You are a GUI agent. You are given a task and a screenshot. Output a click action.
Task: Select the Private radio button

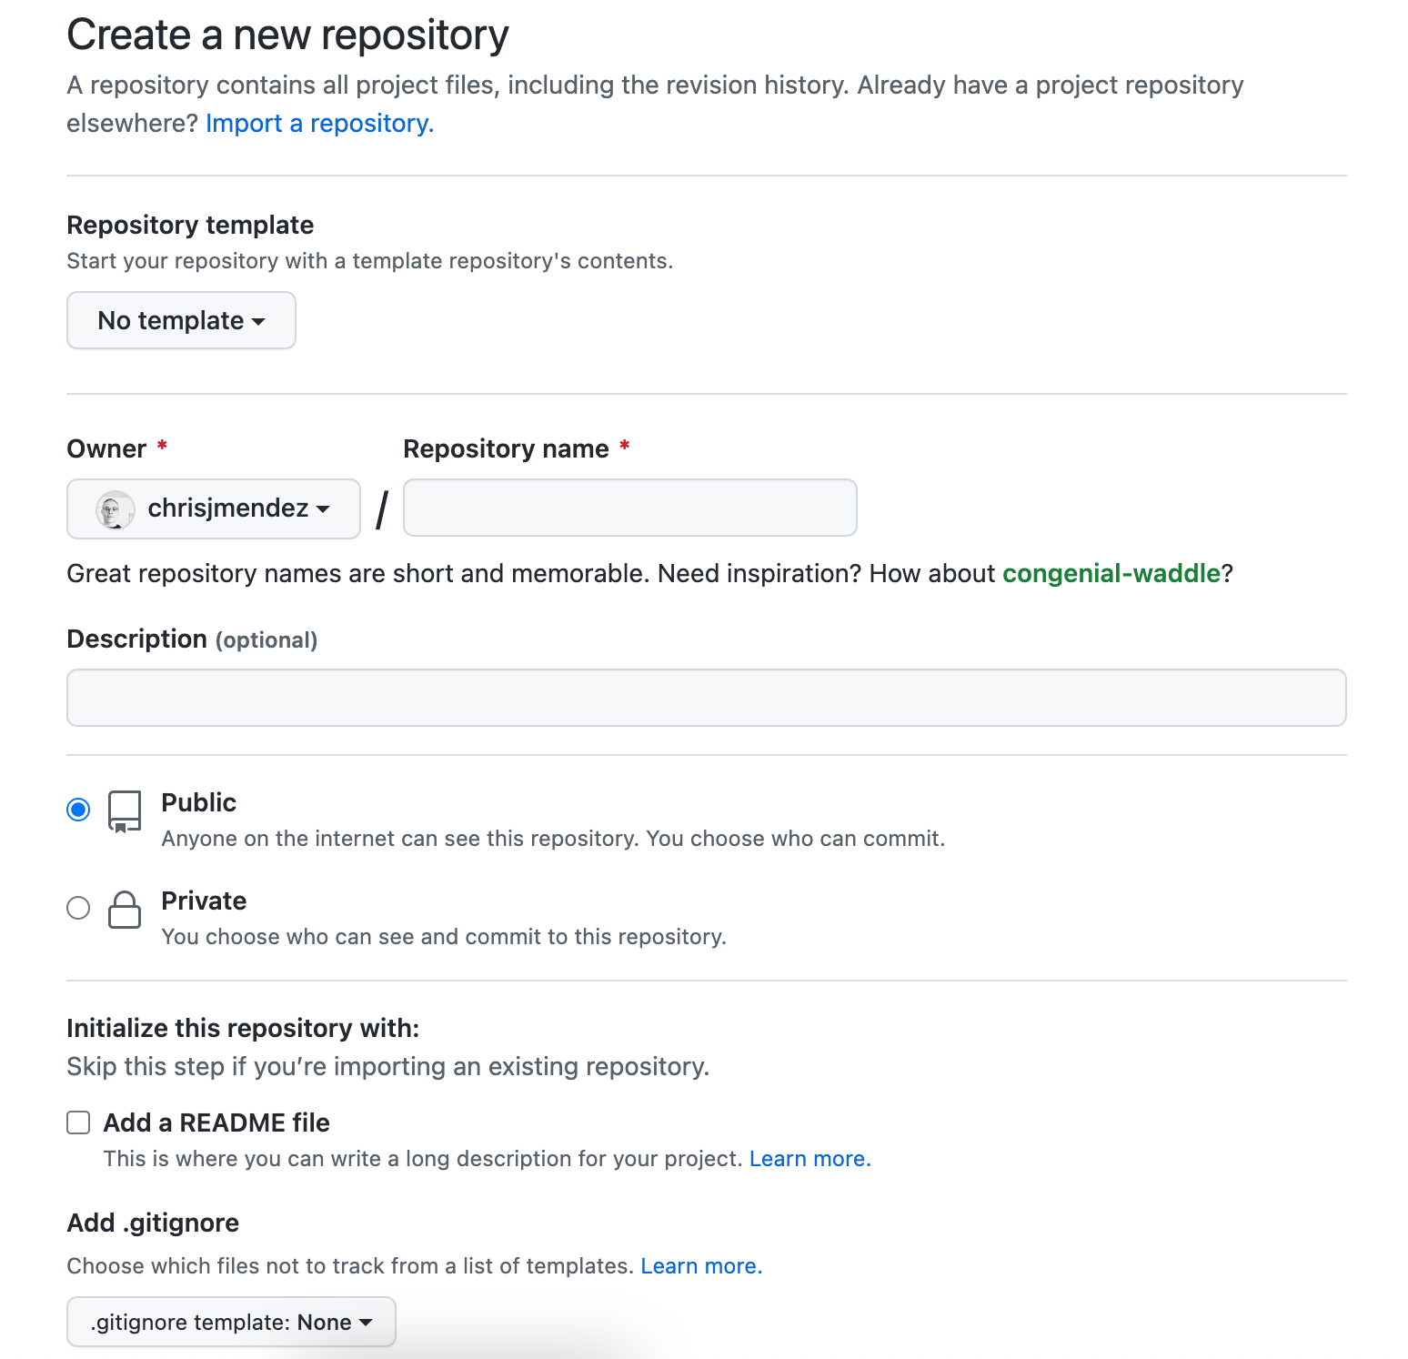point(78,907)
